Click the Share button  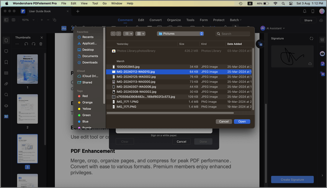[308, 20]
